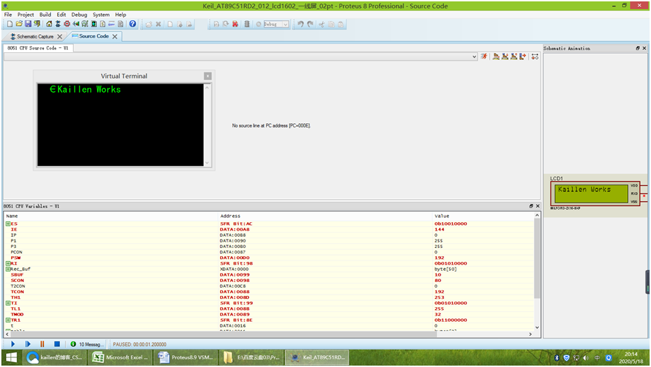Expand the TR1 variable row
The height and width of the screenshot is (367, 651).
click(x=8, y=320)
